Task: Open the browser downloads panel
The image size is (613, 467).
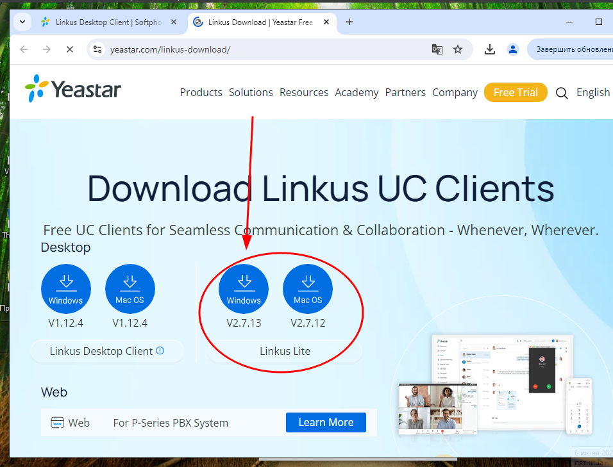Action: 490,49
